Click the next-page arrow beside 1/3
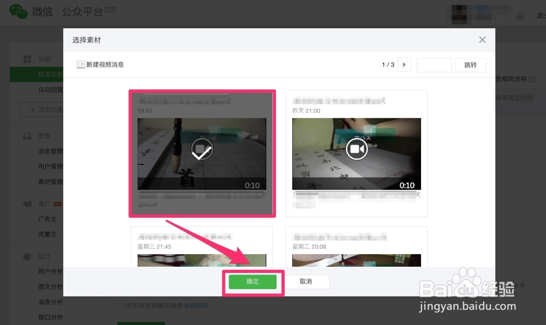 (404, 65)
